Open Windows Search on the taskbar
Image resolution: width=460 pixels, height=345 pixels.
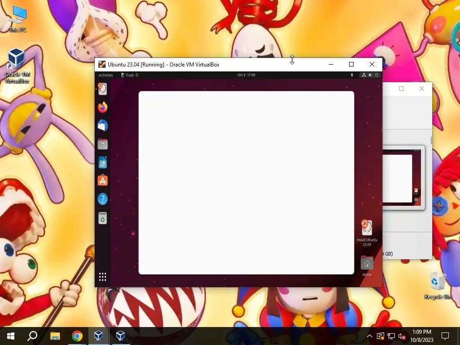(x=32, y=336)
